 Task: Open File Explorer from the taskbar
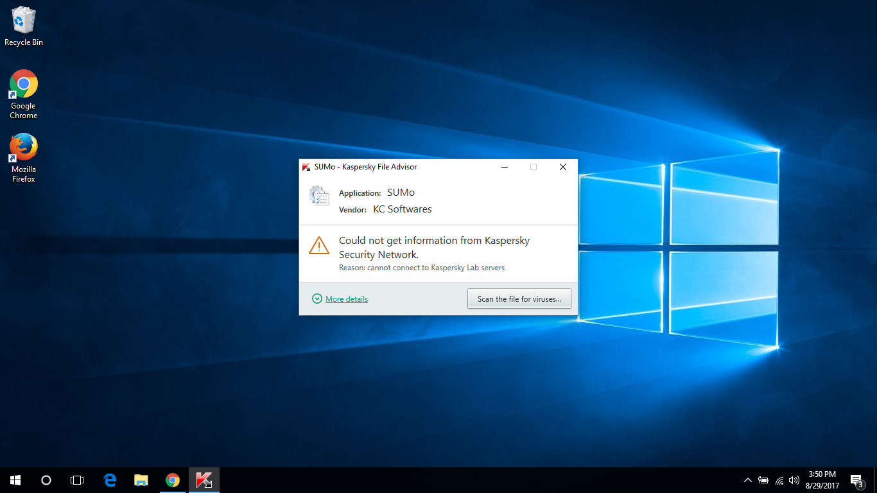point(141,480)
